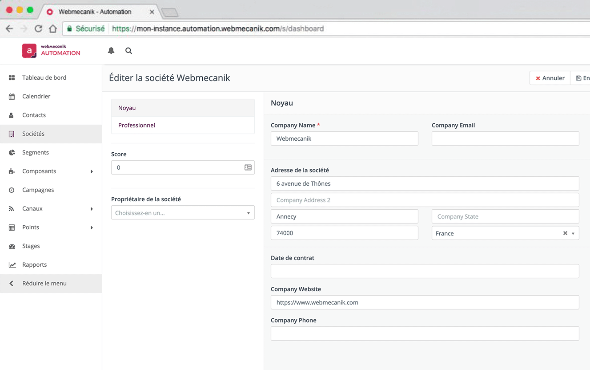Expand the Canaux submenu
The image size is (590, 370).
point(92,209)
